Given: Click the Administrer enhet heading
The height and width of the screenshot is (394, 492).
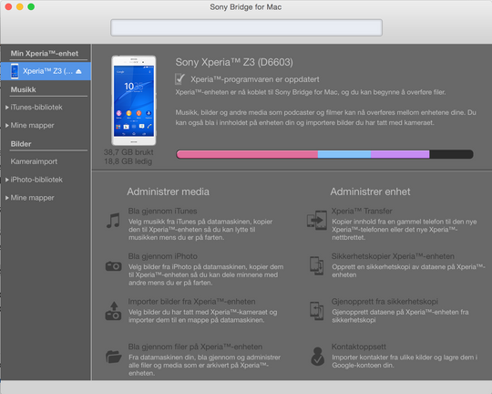Looking at the screenshot, I should pyautogui.click(x=370, y=192).
